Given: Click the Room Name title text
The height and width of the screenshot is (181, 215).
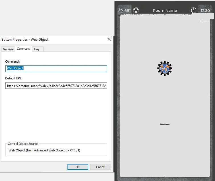Looking at the screenshot, I should pyautogui.click(x=165, y=11).
